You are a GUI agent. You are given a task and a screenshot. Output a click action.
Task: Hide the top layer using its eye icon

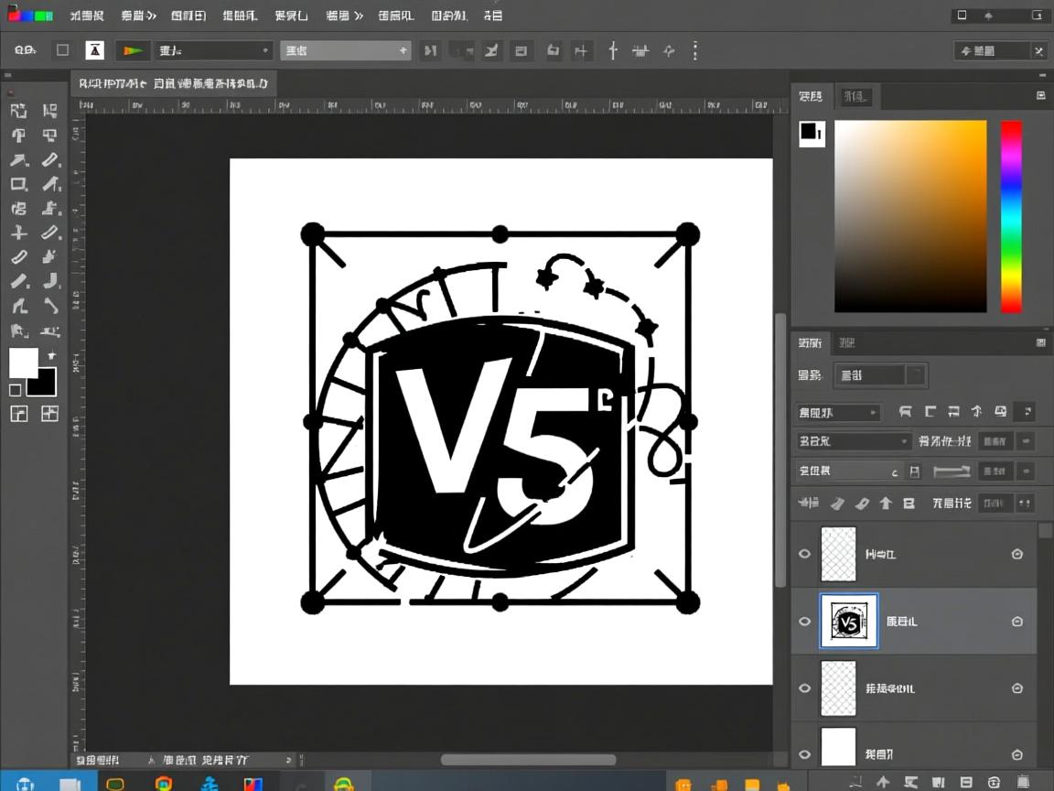coord(804,554)
